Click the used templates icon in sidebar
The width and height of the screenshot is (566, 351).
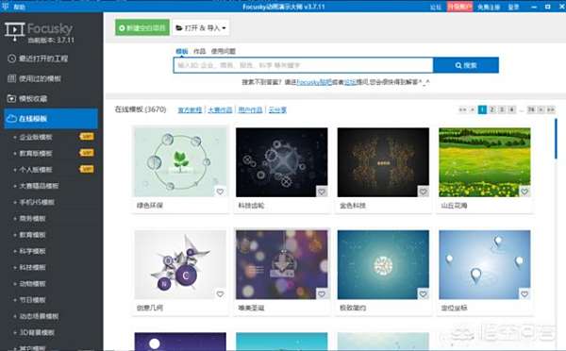[x=11, y=78]
